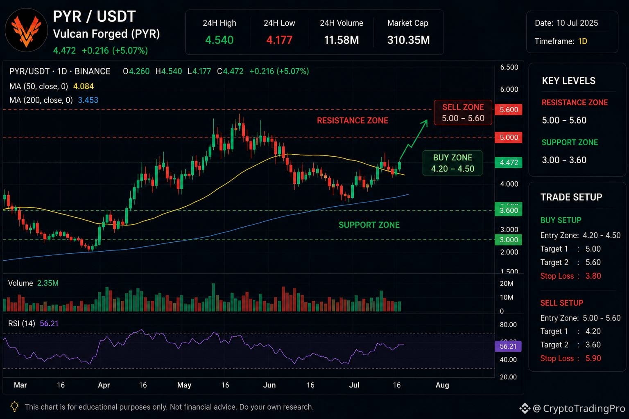Click the H4.540 high price in chart legend

coord(169,71)
